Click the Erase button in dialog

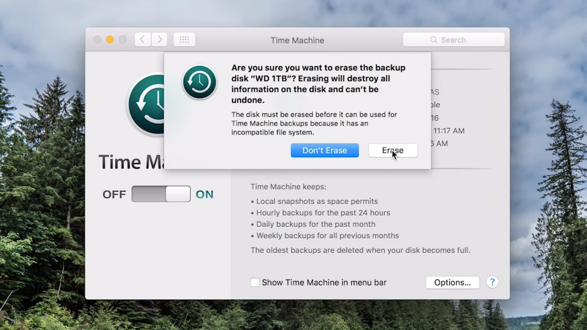(393, 150)
